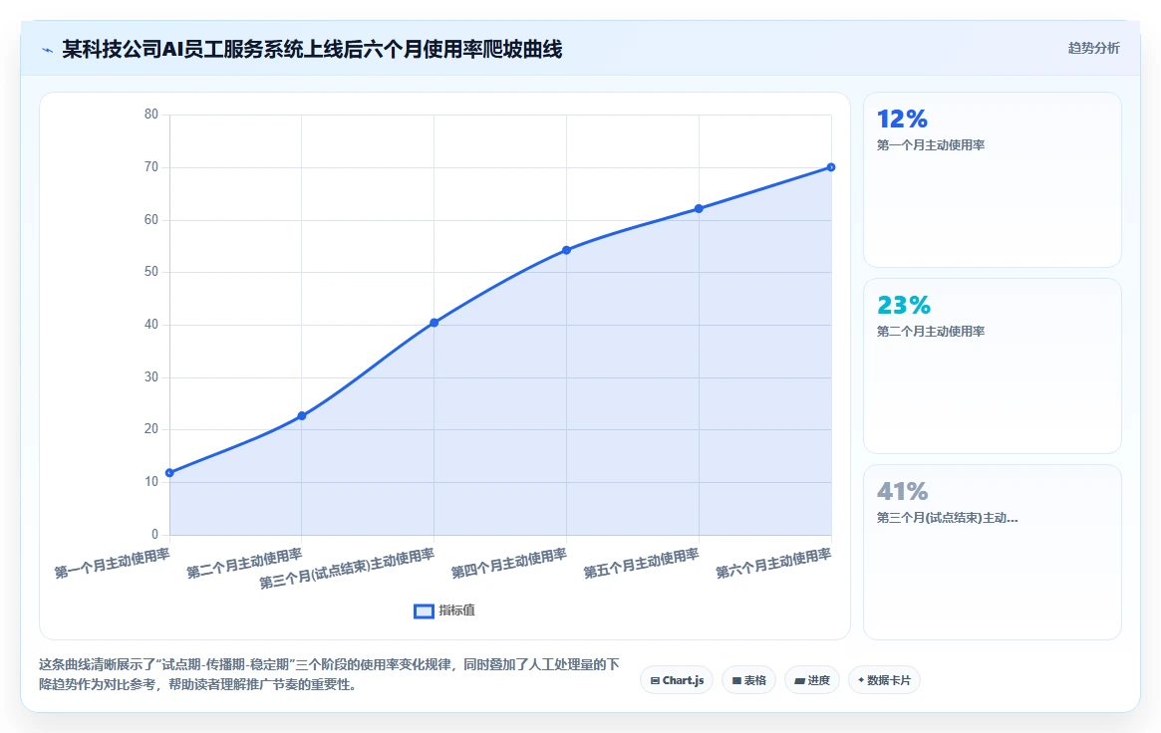1161x733 pixels.
Task: Toggle the 指标值 legend color box
Action: (x=424, y=611)
